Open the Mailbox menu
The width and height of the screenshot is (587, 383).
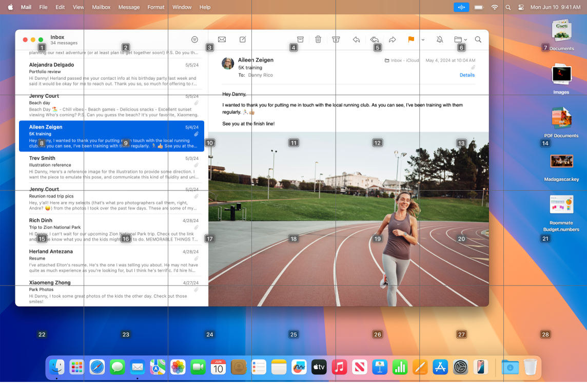[x=101, y=7]
